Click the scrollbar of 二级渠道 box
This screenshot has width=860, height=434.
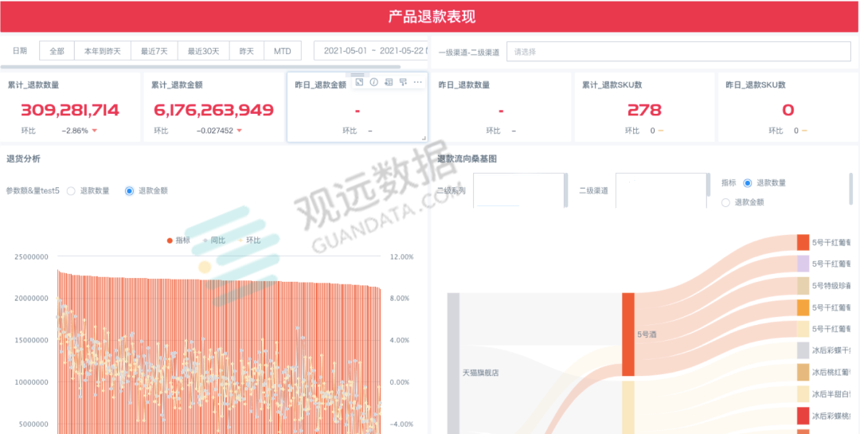708,186
